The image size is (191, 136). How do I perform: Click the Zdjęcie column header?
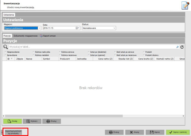(x=20, y=59)
